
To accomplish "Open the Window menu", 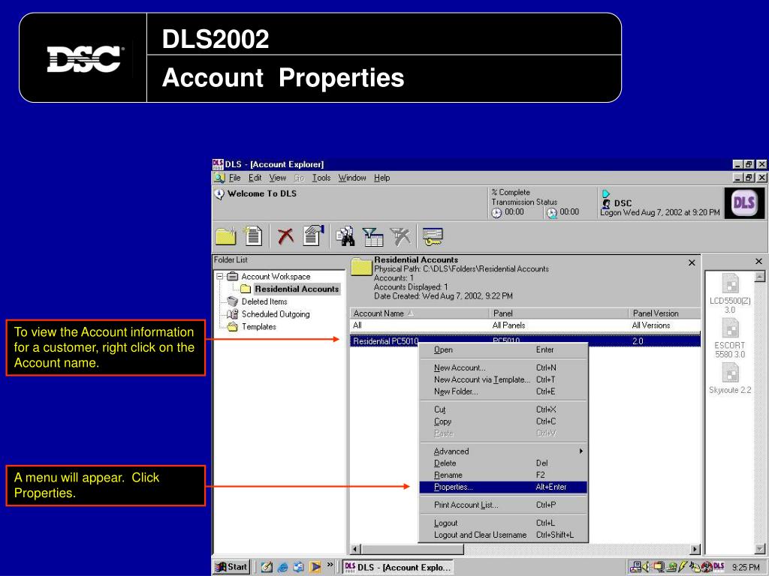I will [x=352, y=178].
